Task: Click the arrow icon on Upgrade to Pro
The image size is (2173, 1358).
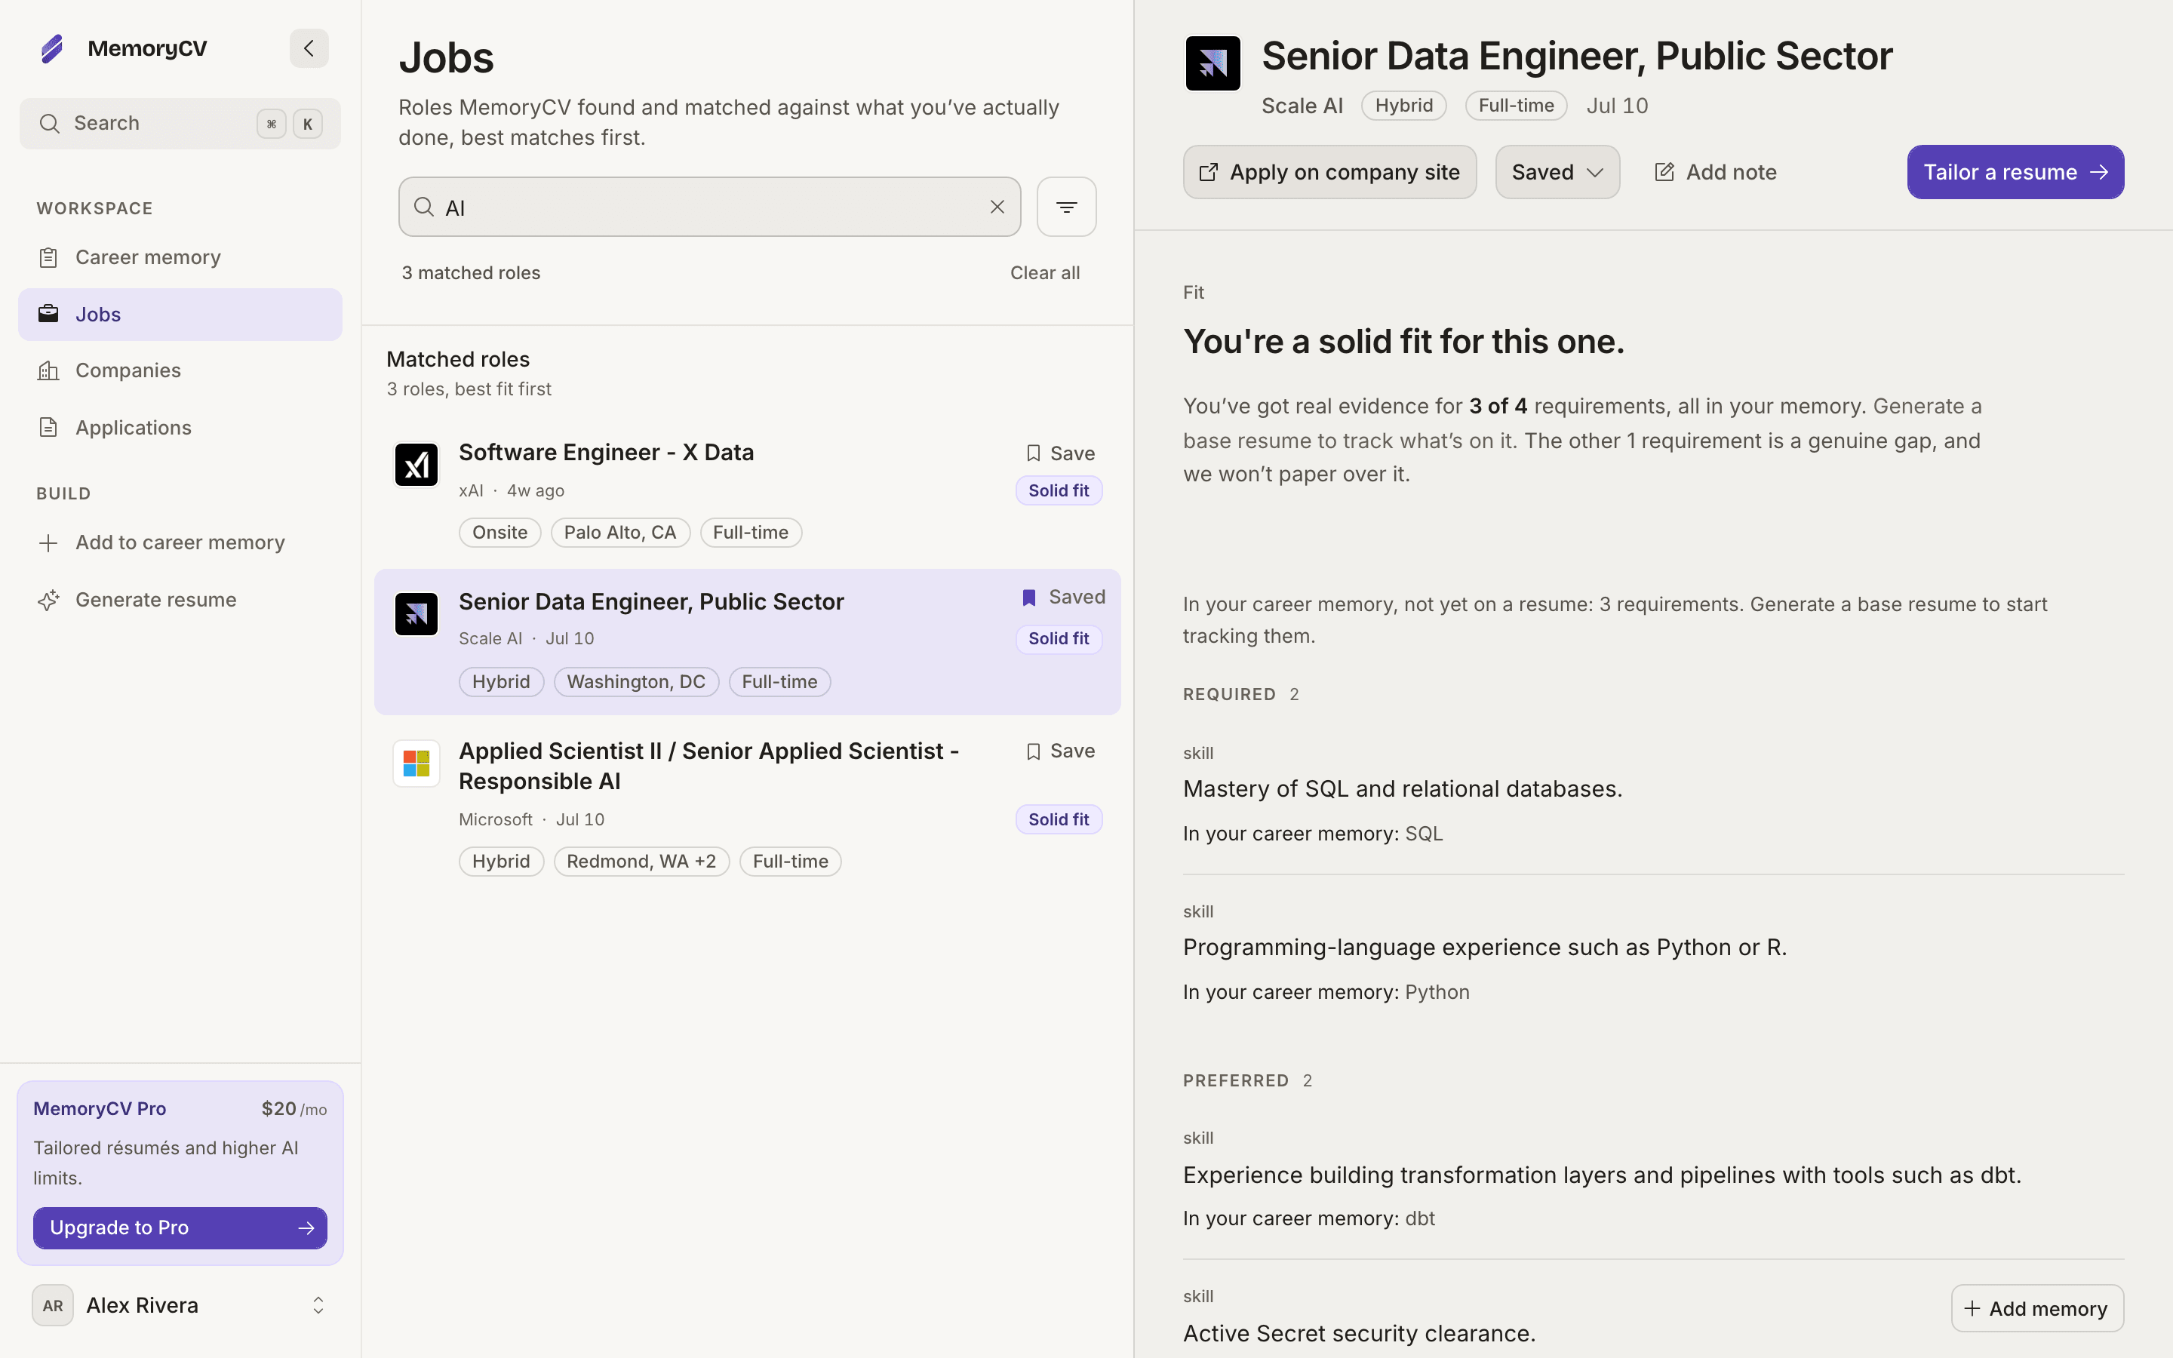Action: pyautogui.click(x=306, y=1227)
